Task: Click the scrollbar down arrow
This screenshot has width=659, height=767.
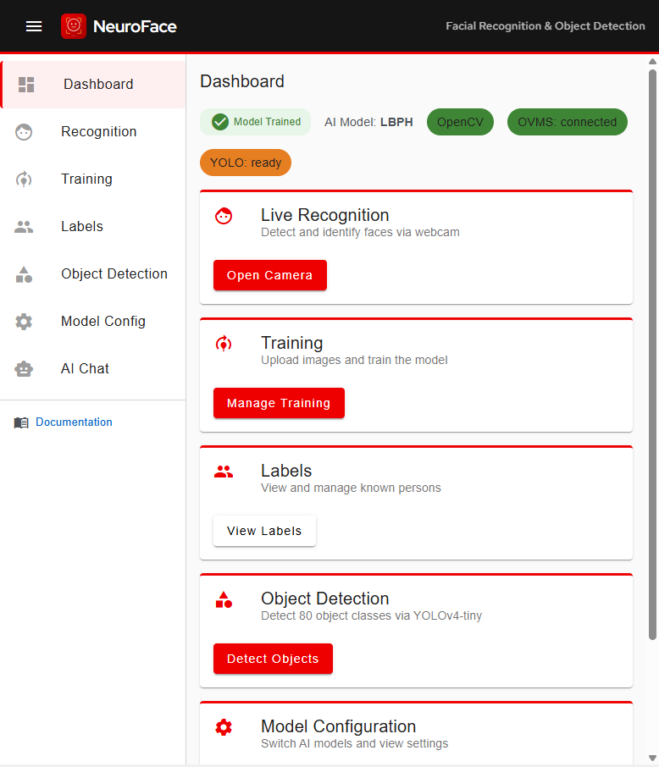Action: [x=652, y=758]
